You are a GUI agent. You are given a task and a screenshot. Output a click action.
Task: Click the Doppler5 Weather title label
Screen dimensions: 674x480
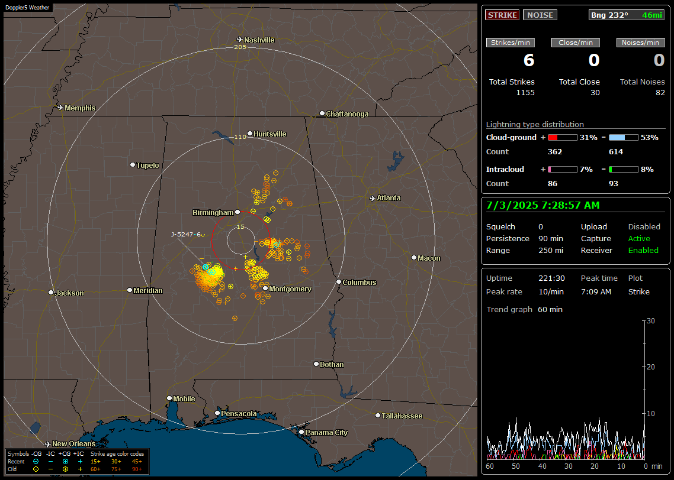tap(27, 8)
